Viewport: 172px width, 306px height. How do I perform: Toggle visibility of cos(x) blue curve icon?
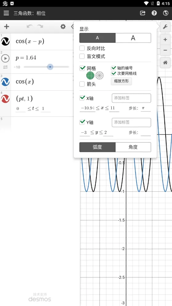5,82
